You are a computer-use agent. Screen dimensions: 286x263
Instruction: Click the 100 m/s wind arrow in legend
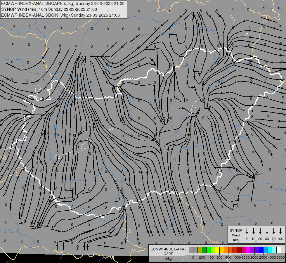[x=280, y=231]
